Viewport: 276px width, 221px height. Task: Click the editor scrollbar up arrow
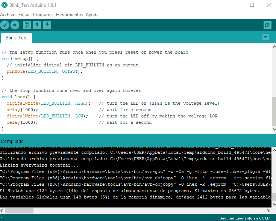(274, 47)
